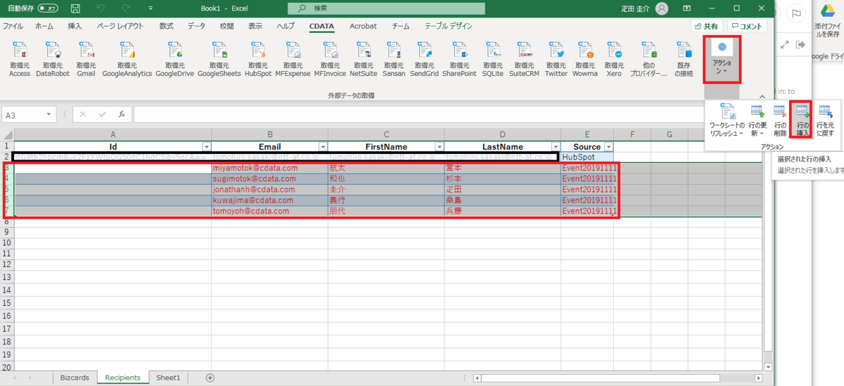Click Revert Rows (行を元に戻す) action
The width and height of the screenshot is (844, 386).
pos(825,120)
